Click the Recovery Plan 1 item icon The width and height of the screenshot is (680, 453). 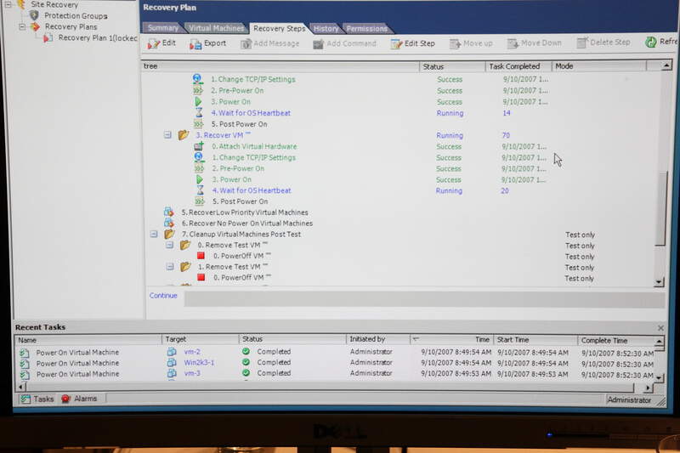[x=48, y=38]
